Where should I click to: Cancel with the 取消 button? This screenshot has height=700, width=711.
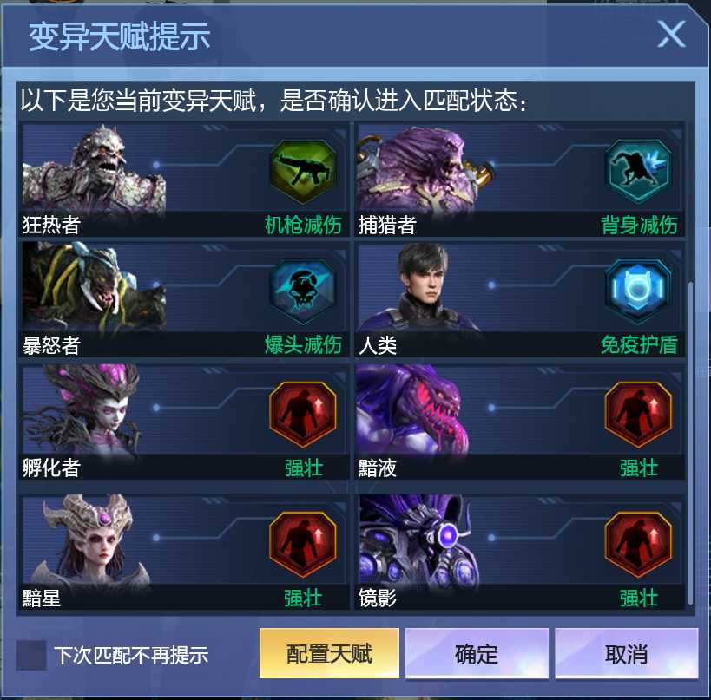627,653
